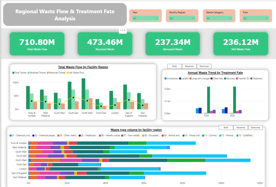This screenshot has height=187, width=276.
Task: Click the Transfer (D) legend item
Action: point(243,79)
